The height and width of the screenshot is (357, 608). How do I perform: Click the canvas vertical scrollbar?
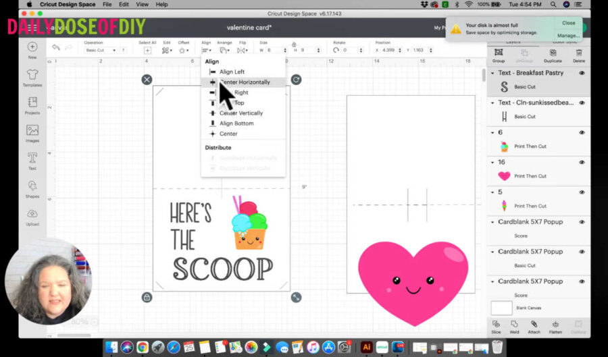(x=484, y=75)
